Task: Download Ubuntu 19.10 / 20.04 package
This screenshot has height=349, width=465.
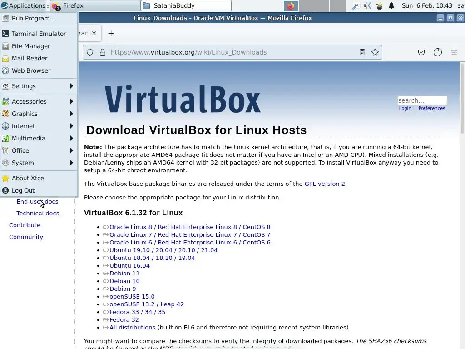Action: [x=163, y=250]
